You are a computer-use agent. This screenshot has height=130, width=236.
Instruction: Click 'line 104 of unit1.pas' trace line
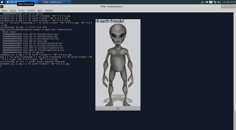pos(25,41)
